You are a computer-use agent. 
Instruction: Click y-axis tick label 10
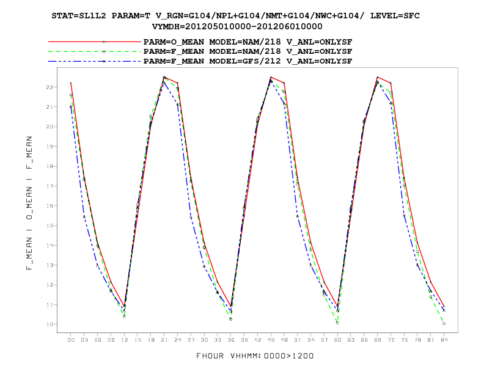50,324
